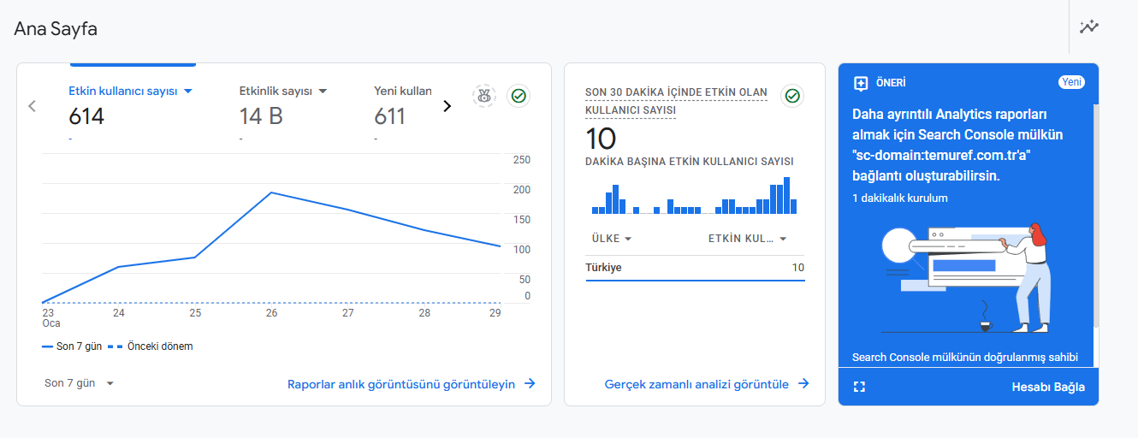Click the Son 7 gün legend entry
1138x438 pixels.
(72, 346)
